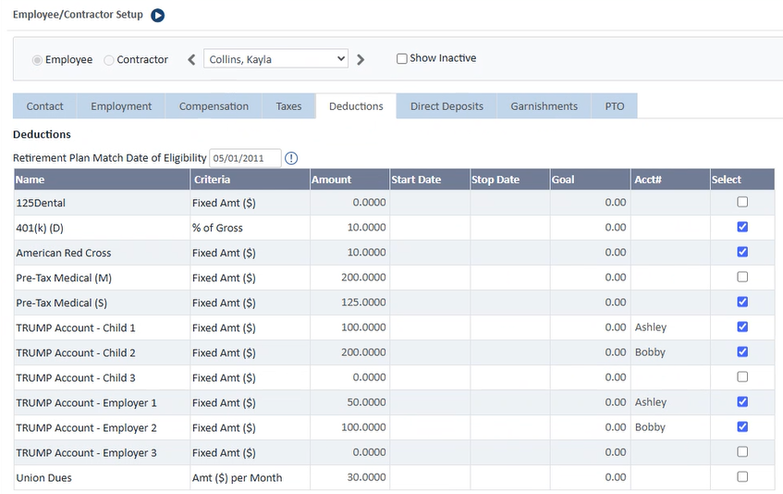Image resolution: width=783 pixels, height=494 pixels.
Task: Click the Stop Date column header
Action: tap(510, 179)
